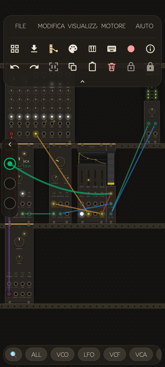Viewport: 165px width, 367px height.
Task: Open the module browser grid icon
Action: click(x=15, y=49)
